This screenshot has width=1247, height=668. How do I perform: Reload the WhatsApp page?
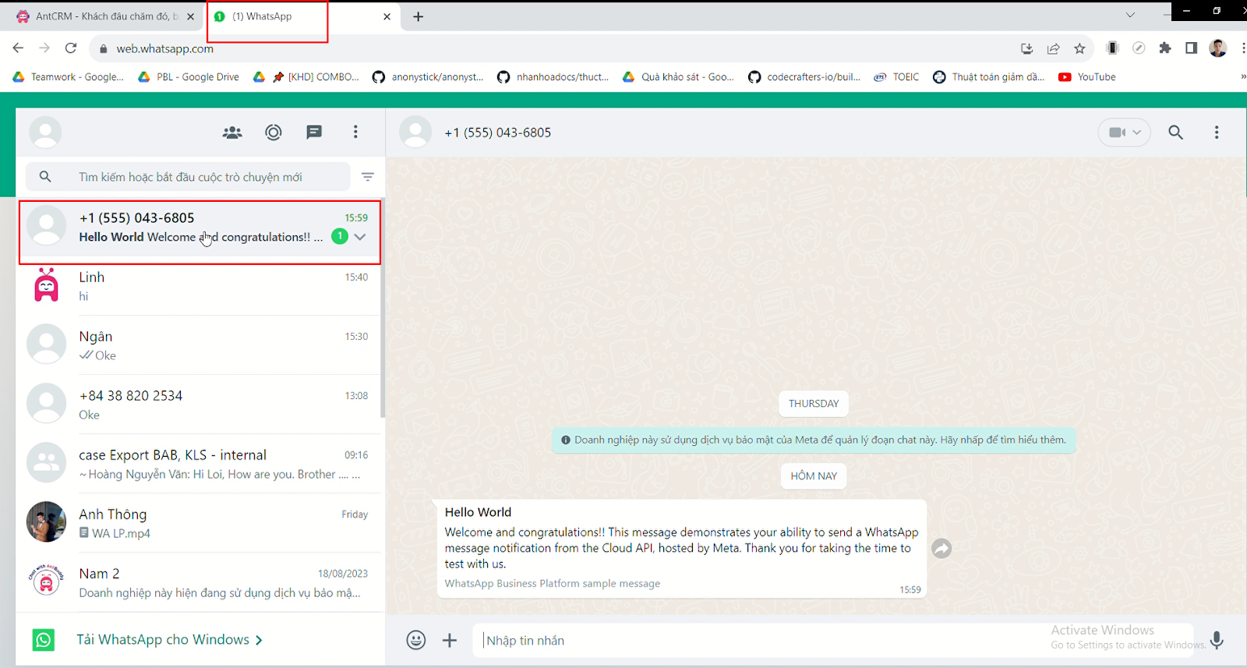(x=71, y=48)
